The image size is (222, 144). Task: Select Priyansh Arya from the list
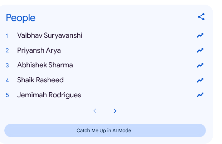tap(39, 51)
